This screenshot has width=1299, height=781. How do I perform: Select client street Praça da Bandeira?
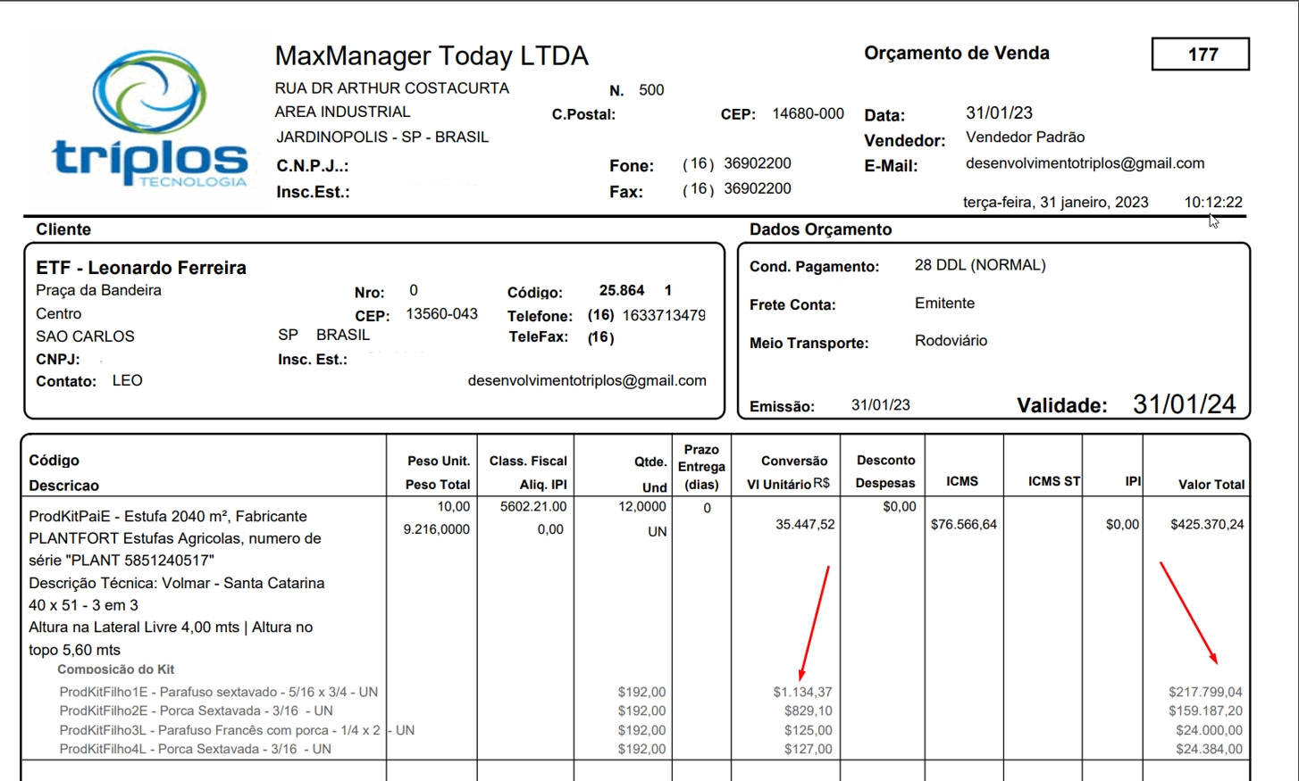(98, 290)
